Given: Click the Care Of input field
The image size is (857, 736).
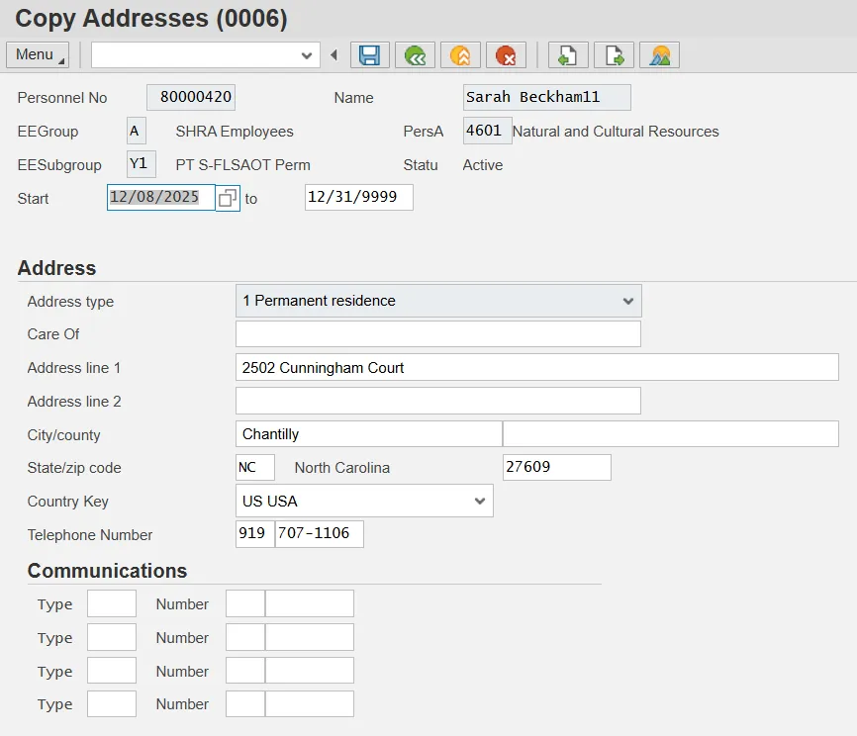Looking at the screenshot, I should pyautogui.click(x=437, y=334).
